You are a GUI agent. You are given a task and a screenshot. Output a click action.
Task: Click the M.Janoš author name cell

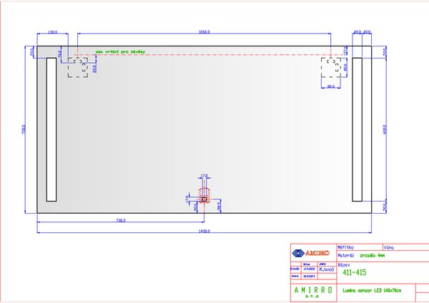tap(327, 269)
